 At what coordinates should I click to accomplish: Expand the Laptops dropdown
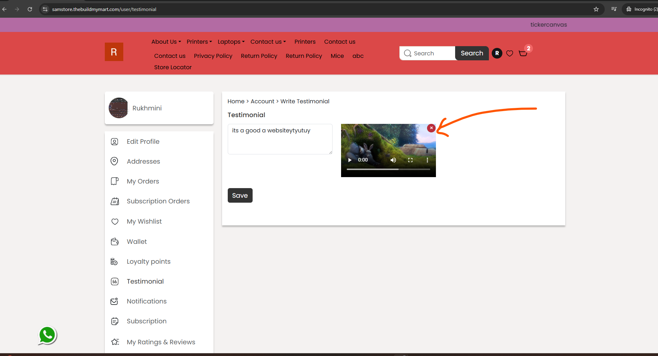(231, 42)
